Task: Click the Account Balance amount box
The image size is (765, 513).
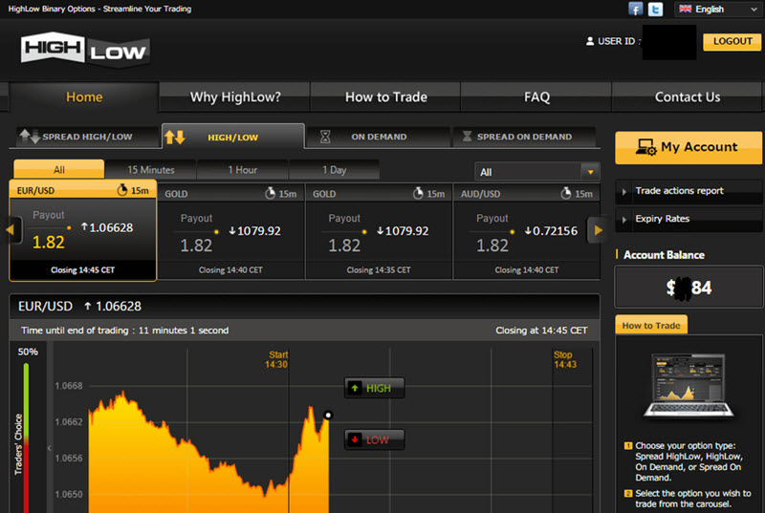Action: point(688,287)
